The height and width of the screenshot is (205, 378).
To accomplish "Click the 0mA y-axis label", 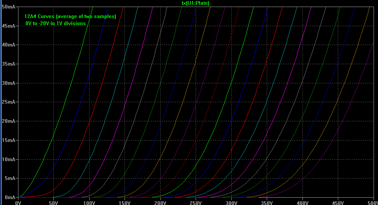I will (10, 197).
